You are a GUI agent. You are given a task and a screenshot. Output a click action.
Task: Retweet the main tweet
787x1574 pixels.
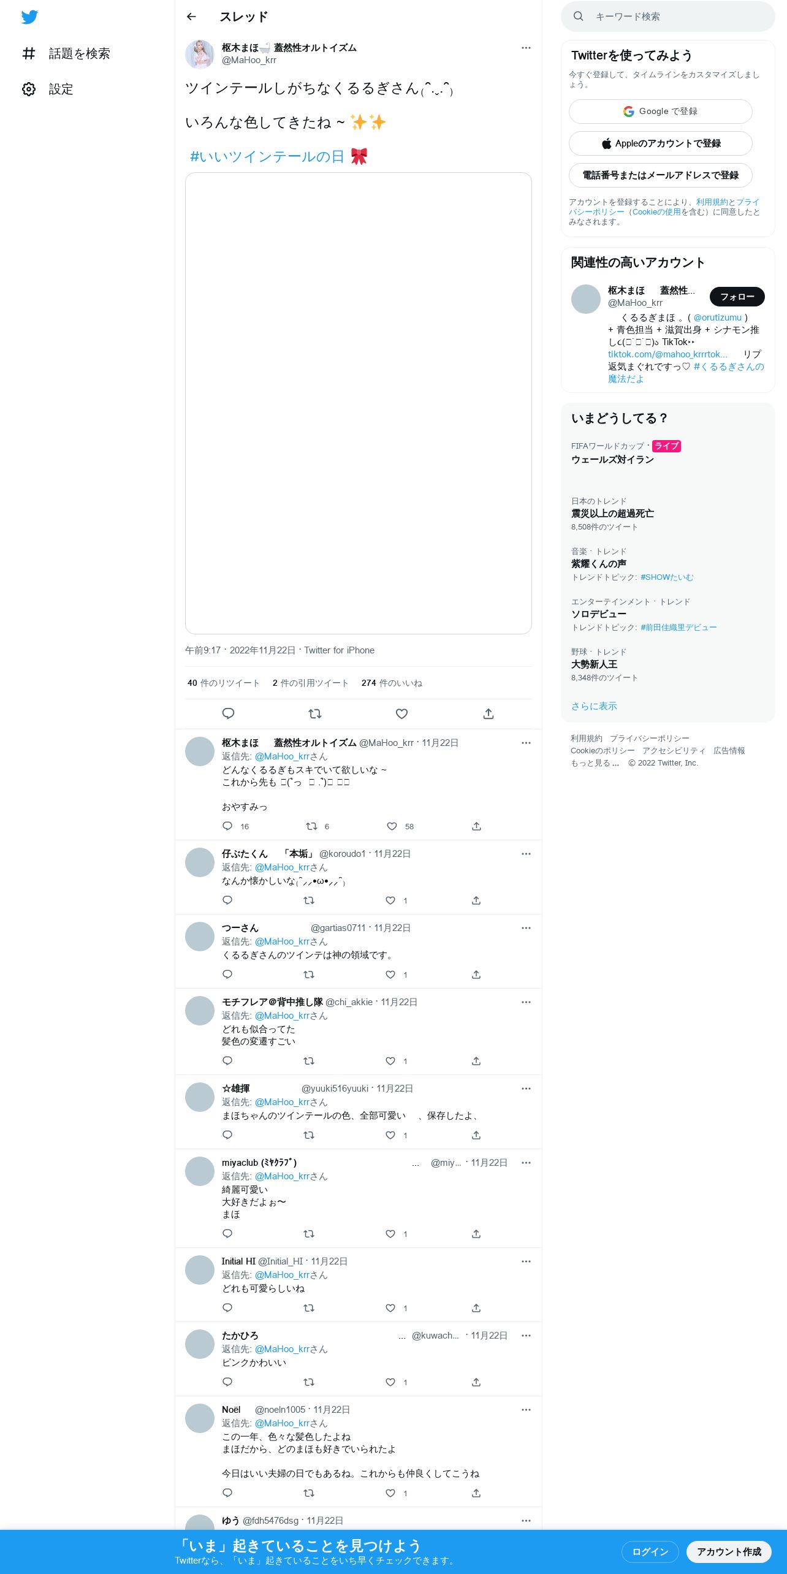pos(315,713)
